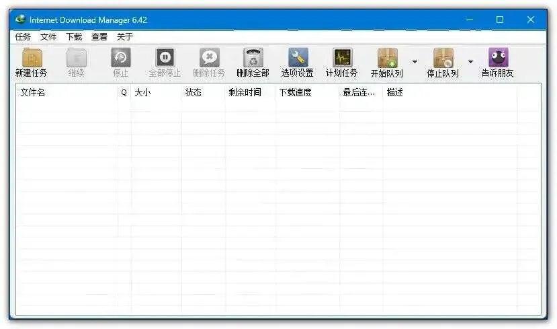Open the 任务 menu

point(23,36)
